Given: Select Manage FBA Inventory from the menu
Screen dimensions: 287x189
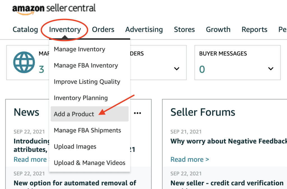Looking at the screenshot, I should [x=86, y=65].
